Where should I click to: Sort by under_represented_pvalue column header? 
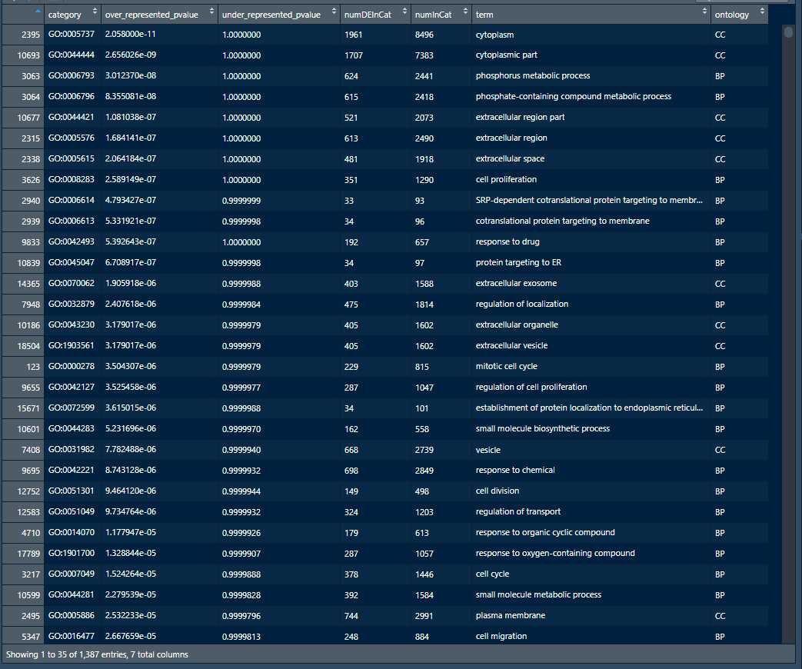(279, 15)
